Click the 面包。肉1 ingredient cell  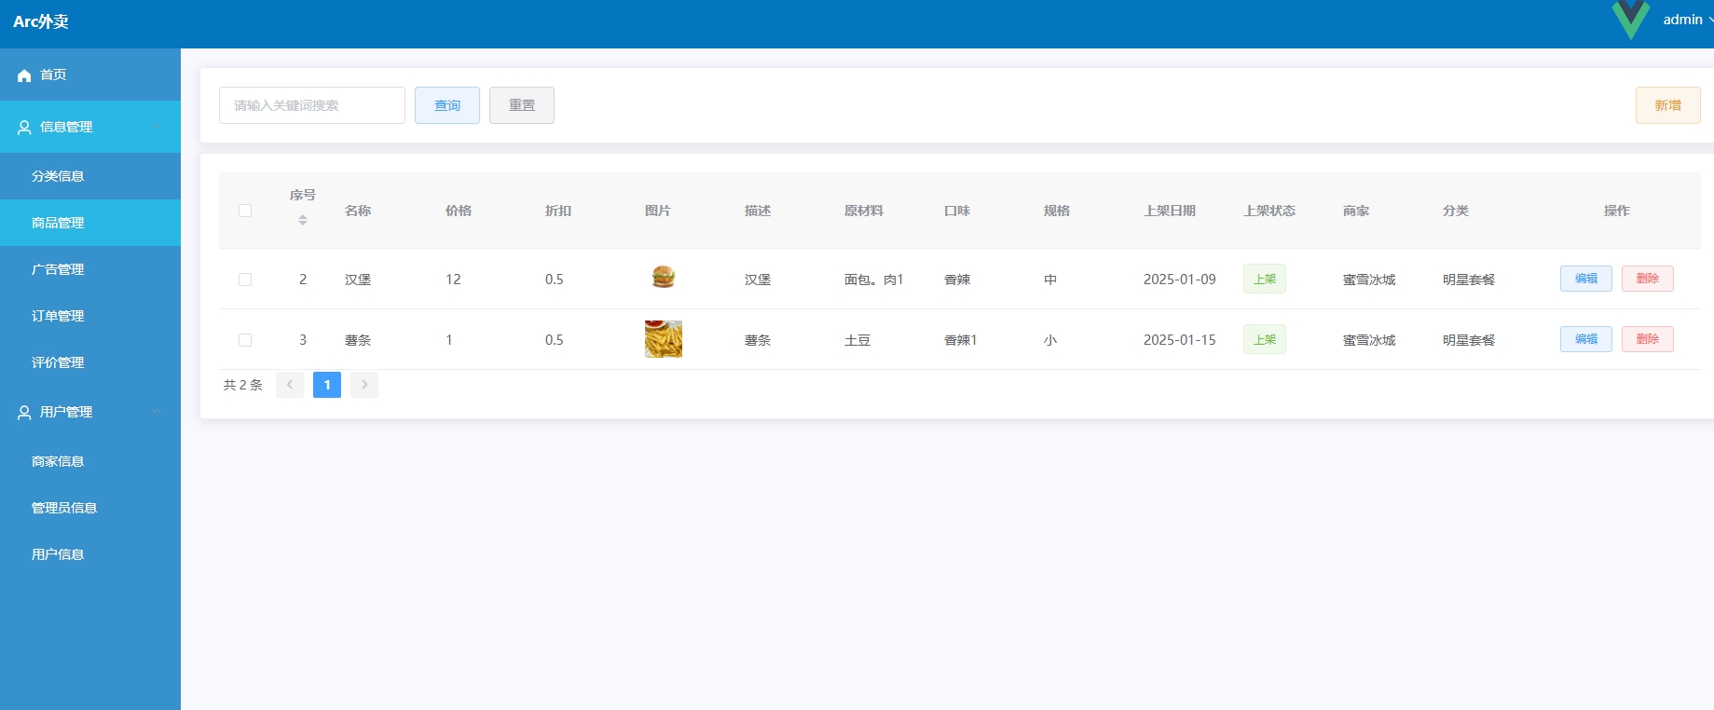pos(874,280)
